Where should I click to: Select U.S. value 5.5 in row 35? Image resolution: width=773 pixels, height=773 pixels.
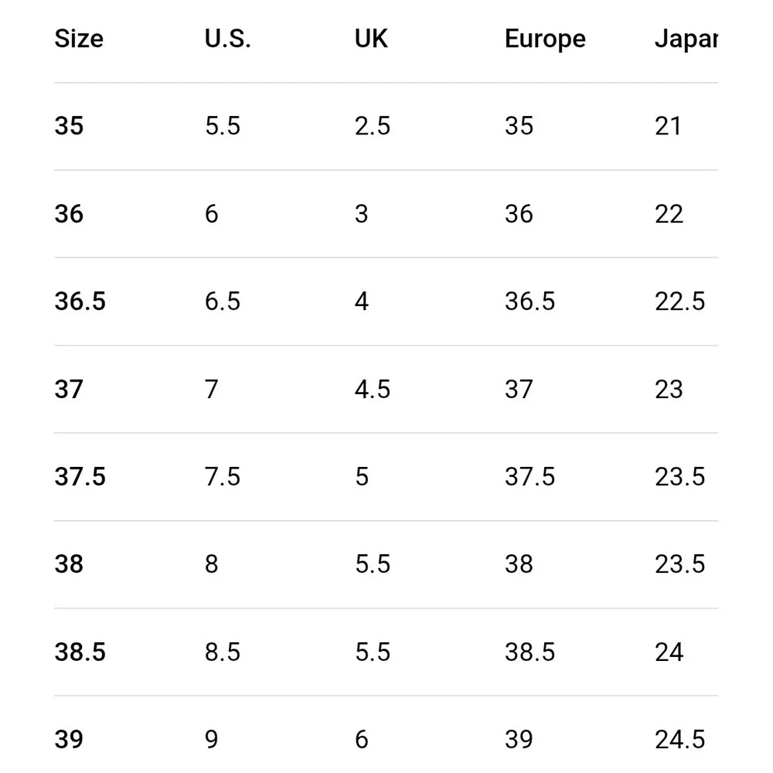tap(223, 126)
